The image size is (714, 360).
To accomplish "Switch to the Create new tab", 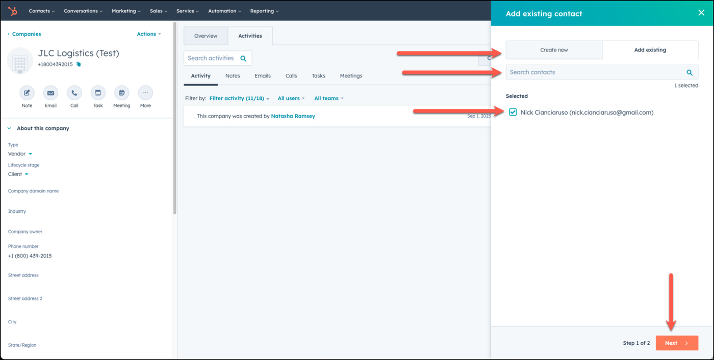I will pyautogui.click(x=554, y=50).
